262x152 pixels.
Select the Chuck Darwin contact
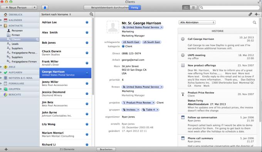tap(65, 53)
